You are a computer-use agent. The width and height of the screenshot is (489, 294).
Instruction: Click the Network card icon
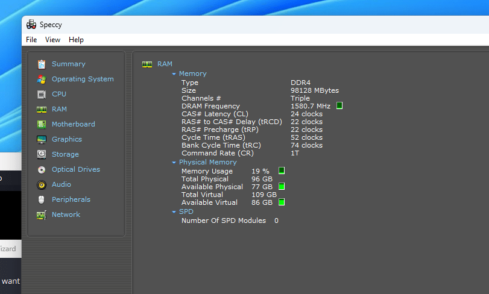[x=42, y=215]
